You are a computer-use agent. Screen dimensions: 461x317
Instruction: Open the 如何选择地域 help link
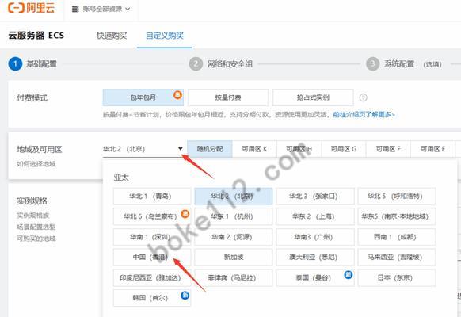36,164
